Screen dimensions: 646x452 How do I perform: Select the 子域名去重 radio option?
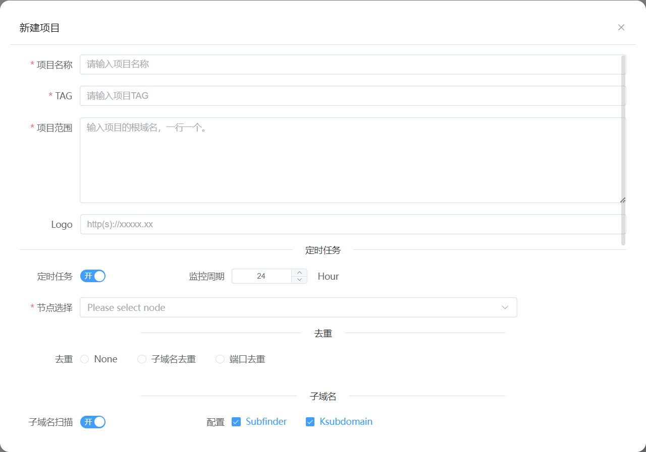point(142,359)
